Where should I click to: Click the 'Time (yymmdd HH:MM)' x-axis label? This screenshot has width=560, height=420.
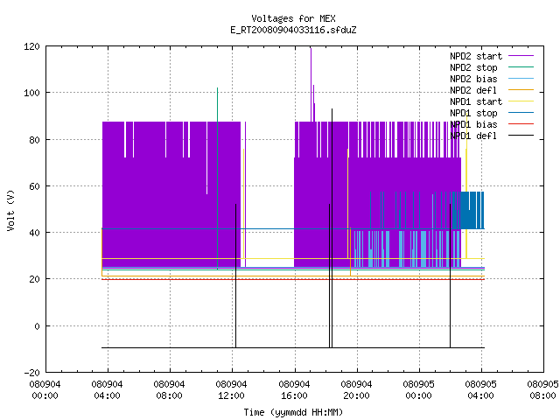(x=293, y=412)
